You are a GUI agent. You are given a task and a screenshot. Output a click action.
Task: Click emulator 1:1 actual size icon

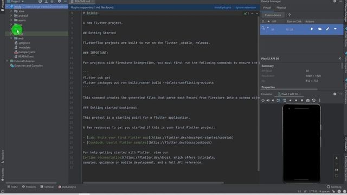337,170
